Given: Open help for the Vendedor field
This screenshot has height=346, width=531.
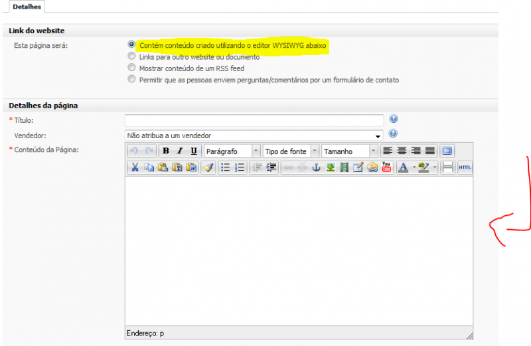Looking at the screenshot, I should [x=393, y=133].
